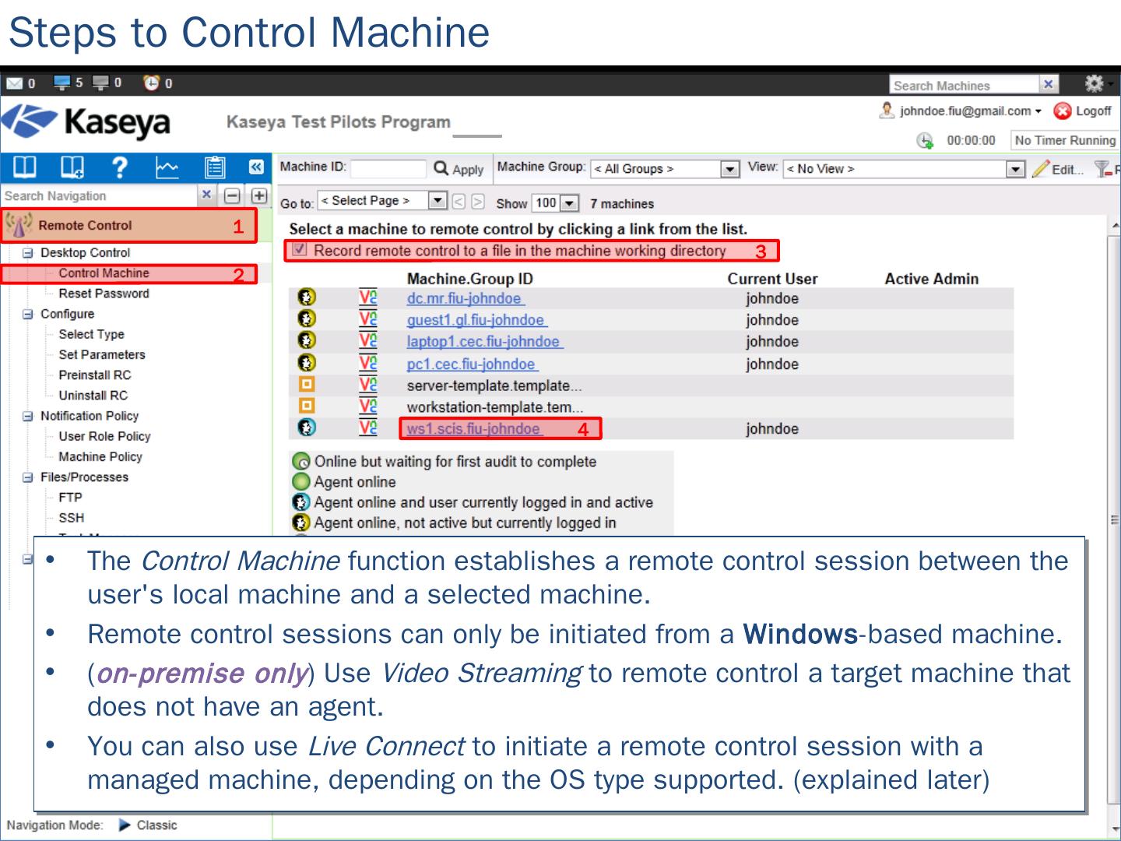This screenshot has width=1121, height=841.
Task: Click the mail messages icon in top bar
Action: click(x=15, y=83)
